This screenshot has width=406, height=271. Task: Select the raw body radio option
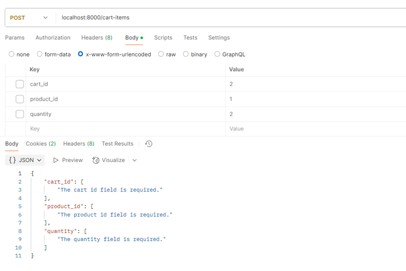[161, 54]
